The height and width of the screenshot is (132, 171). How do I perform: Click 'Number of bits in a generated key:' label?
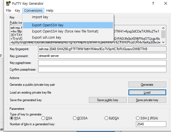tap(33, 124)
